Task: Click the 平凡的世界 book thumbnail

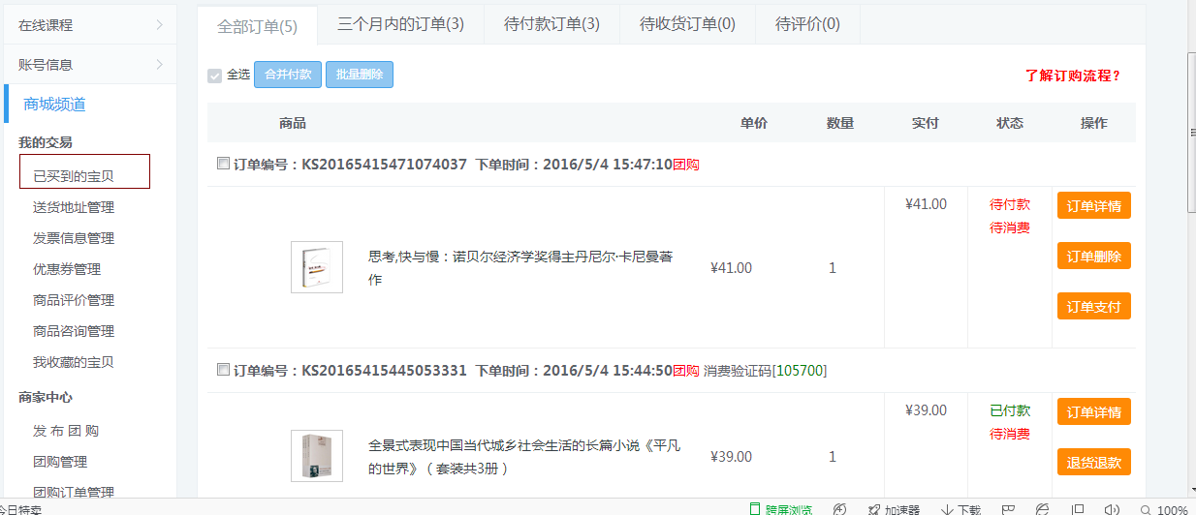Action: pyautogui.click(x=317, y=456)
